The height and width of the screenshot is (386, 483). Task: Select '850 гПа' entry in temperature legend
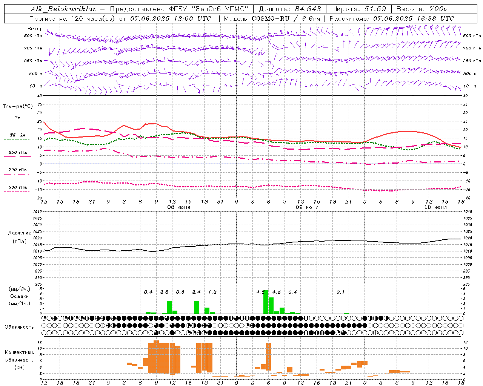point(17,153)
